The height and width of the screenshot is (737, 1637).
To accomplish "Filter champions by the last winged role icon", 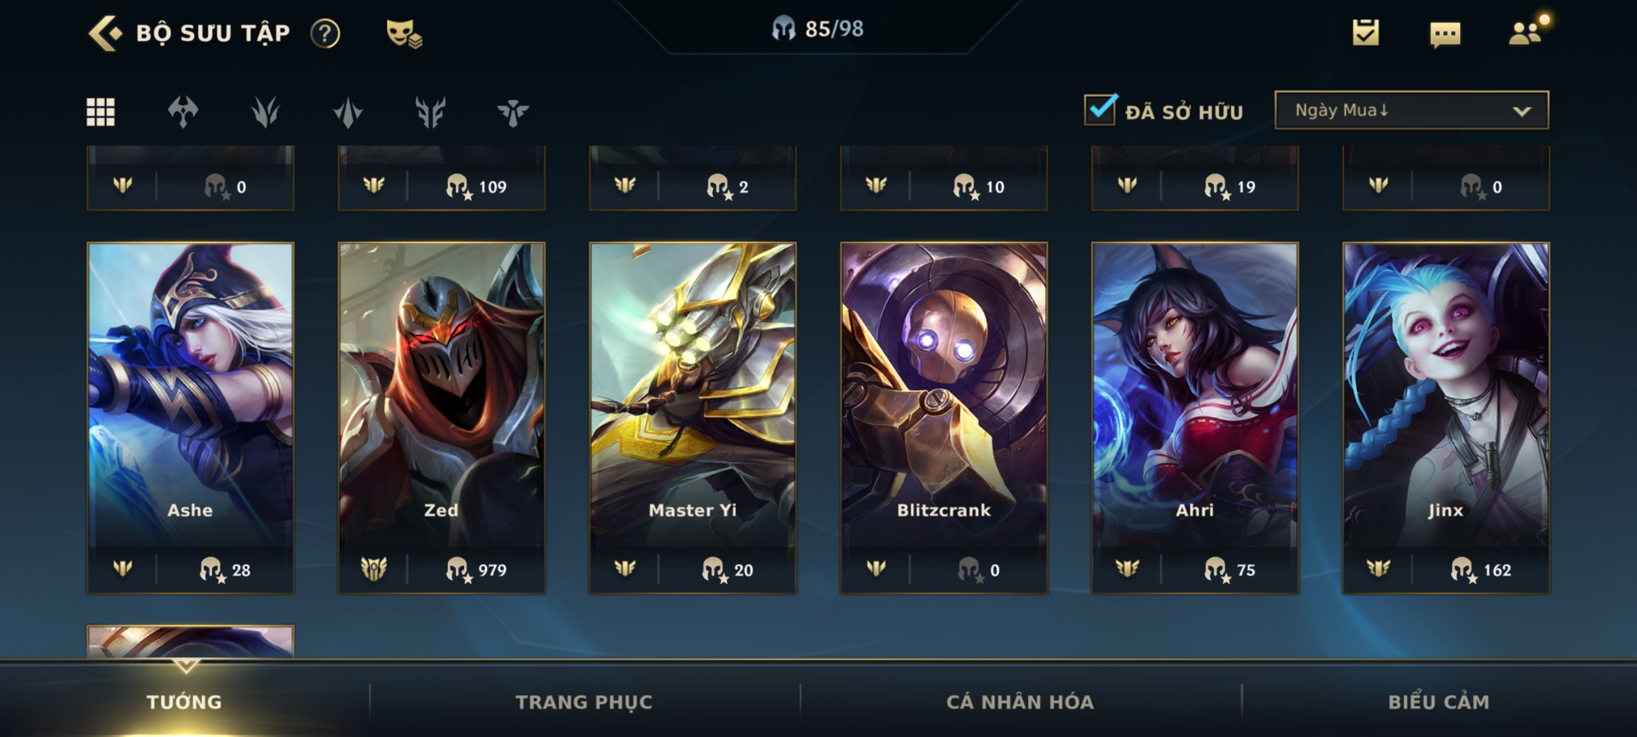I will (x=513, y=113).
